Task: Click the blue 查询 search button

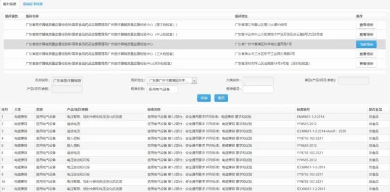Action: 204,98
